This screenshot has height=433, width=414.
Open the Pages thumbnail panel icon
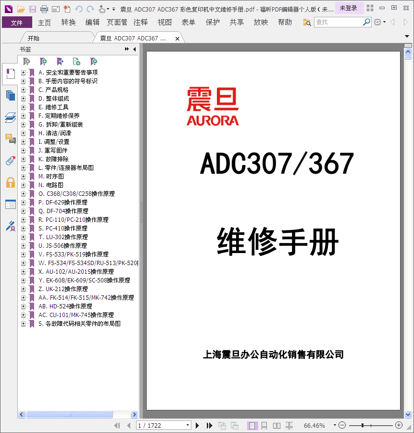11,96
